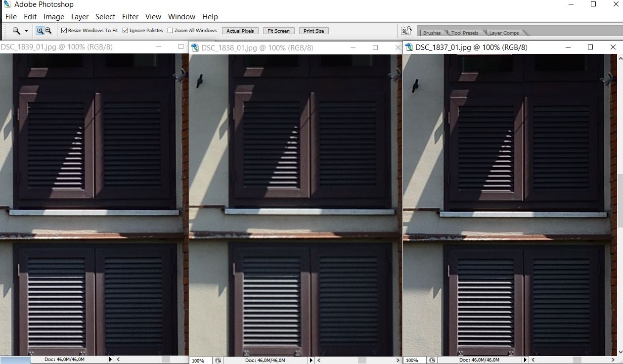Open the File menu
The height and width of the screenshot is (364, 623).
(x=11, y=16)
